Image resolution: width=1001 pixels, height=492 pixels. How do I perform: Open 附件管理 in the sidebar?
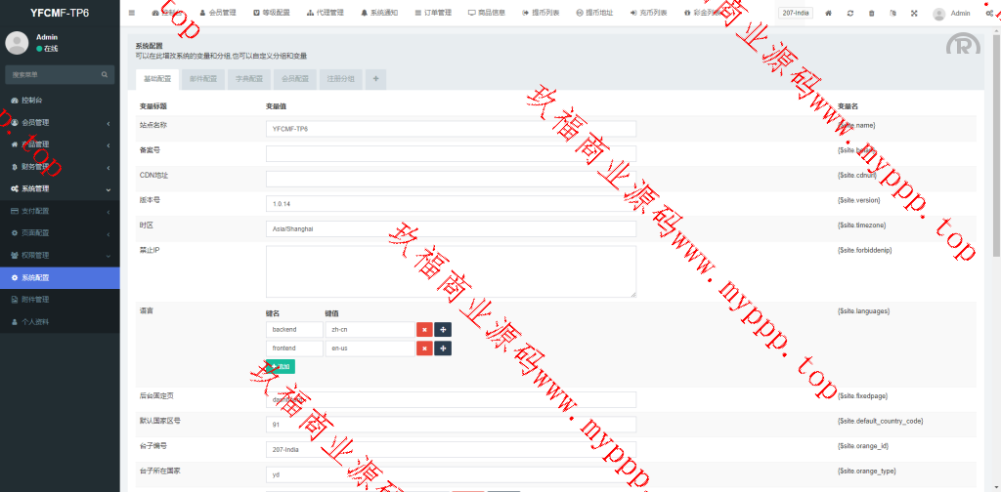pos(59,299)
